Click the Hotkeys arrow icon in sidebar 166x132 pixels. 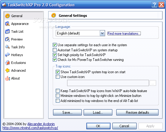point(7,55)
